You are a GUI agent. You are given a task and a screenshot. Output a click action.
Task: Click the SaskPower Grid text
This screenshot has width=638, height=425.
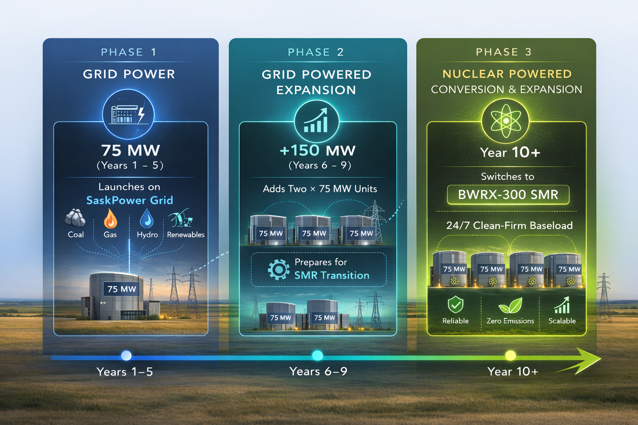tap(130, 200)
